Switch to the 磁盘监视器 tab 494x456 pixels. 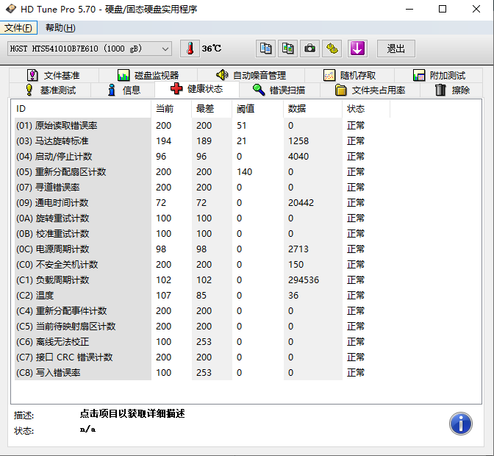pyautogui.click(x=148, y=75)
